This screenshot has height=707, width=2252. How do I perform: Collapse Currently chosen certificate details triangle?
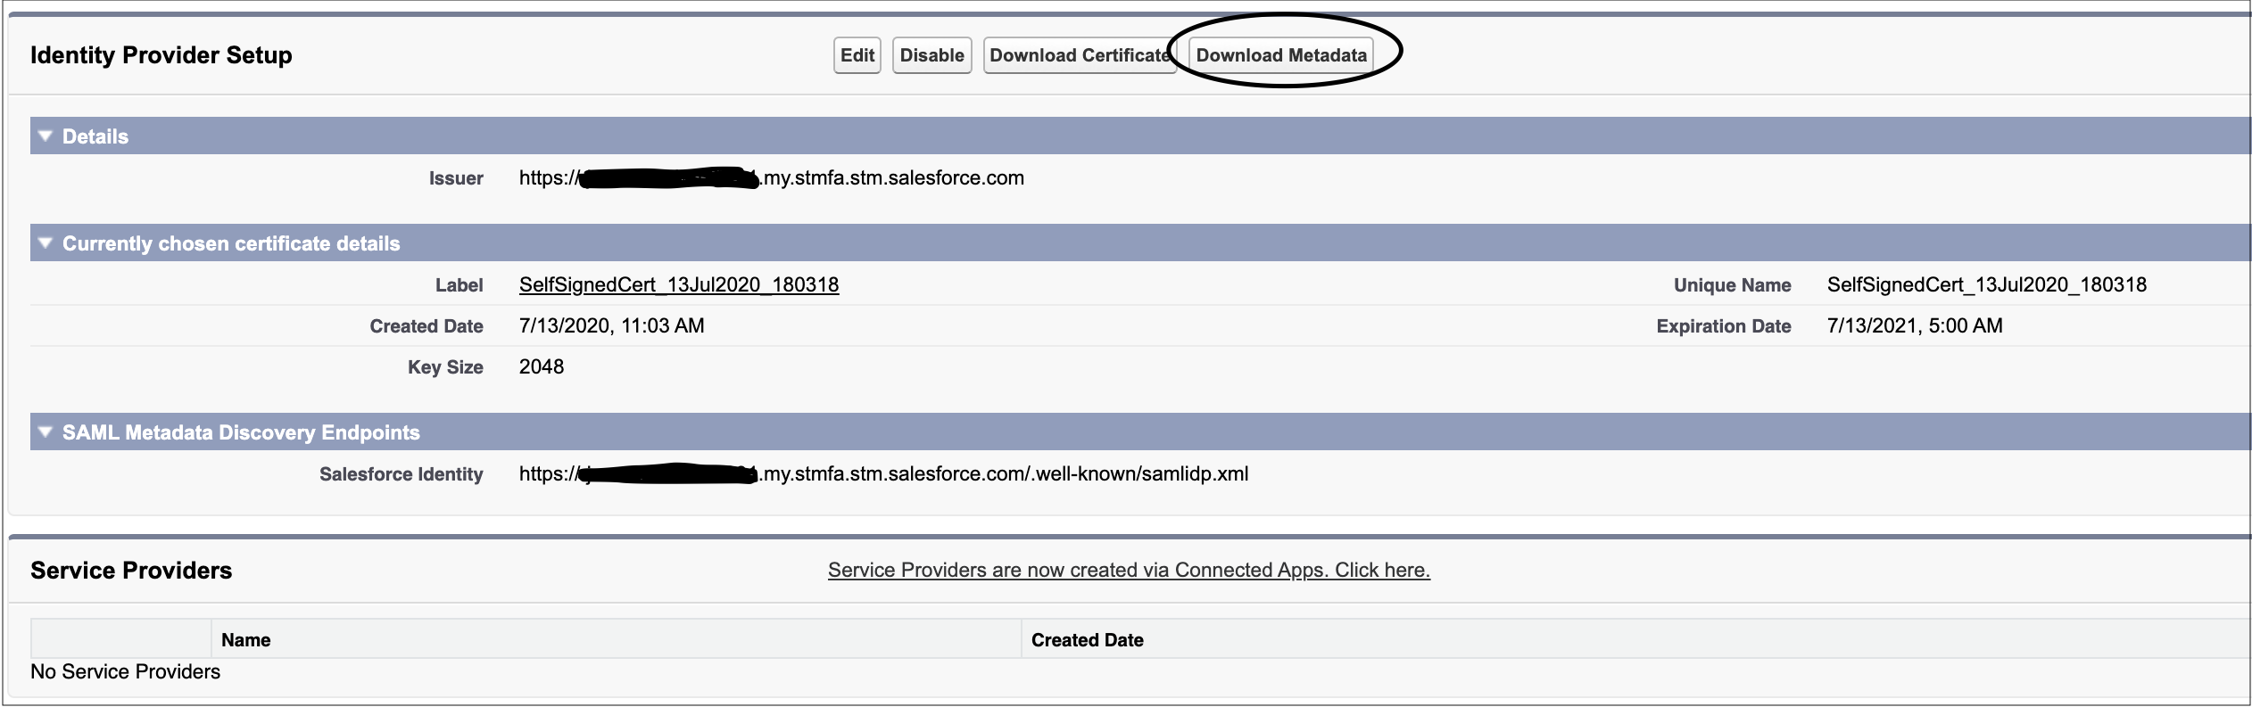click(46, 243)
